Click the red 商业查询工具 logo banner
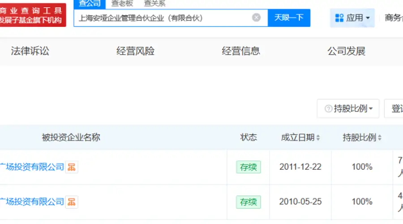Viewport: 403px width, 224px height. click(32, 15)
